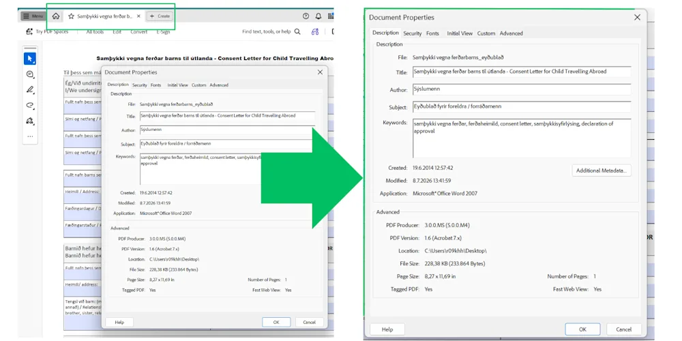682x341 pixels.
Task: Open the AI Assistant icon beside search
Action: click(x=315, y=32)
